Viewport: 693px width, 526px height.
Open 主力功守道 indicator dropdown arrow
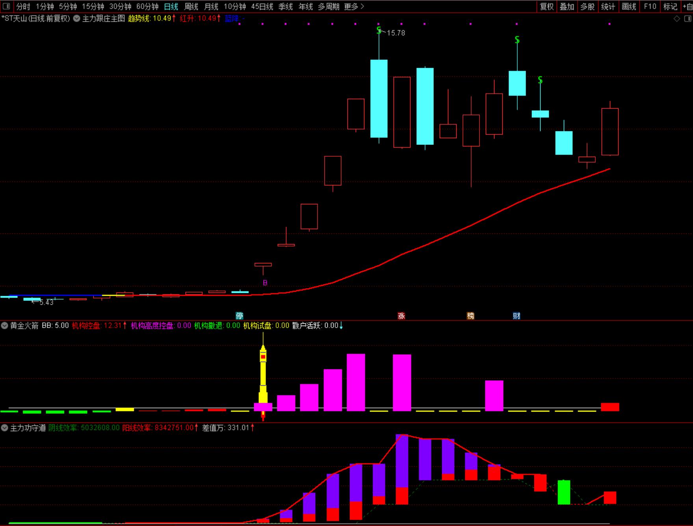5,428
